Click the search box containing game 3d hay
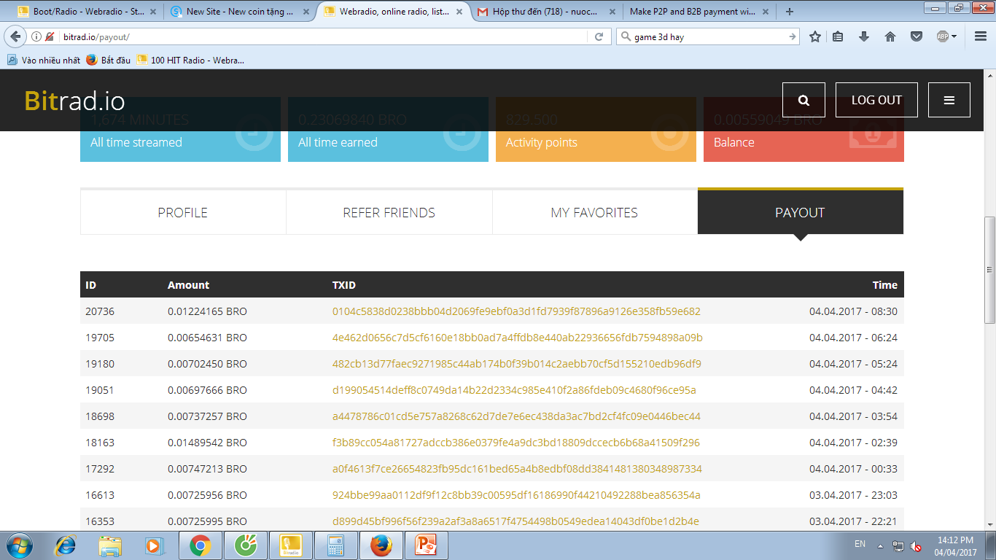The height and width of the screenshot is (560, 996). point(707,36)
